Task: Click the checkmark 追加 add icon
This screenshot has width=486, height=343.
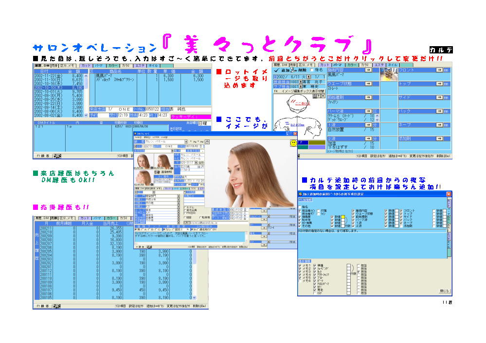Action: click(x=276, y=70)
